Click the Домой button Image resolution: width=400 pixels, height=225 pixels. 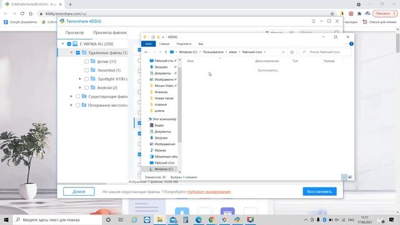(x=79, y=192)
